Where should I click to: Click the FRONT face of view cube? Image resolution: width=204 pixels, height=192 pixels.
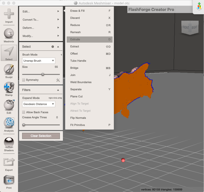[x=185, y=28]
